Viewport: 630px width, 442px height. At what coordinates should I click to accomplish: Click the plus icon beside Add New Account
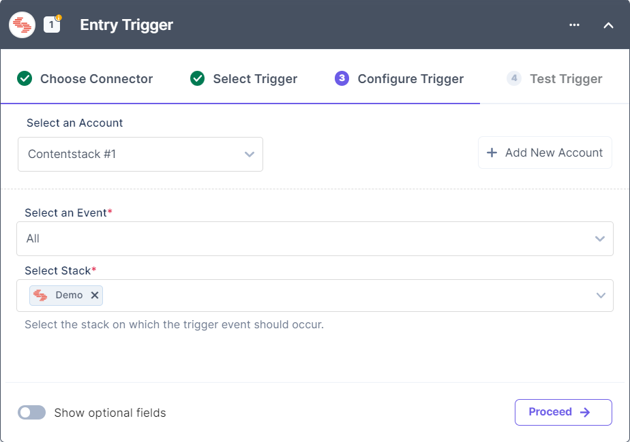coord(492,153)
